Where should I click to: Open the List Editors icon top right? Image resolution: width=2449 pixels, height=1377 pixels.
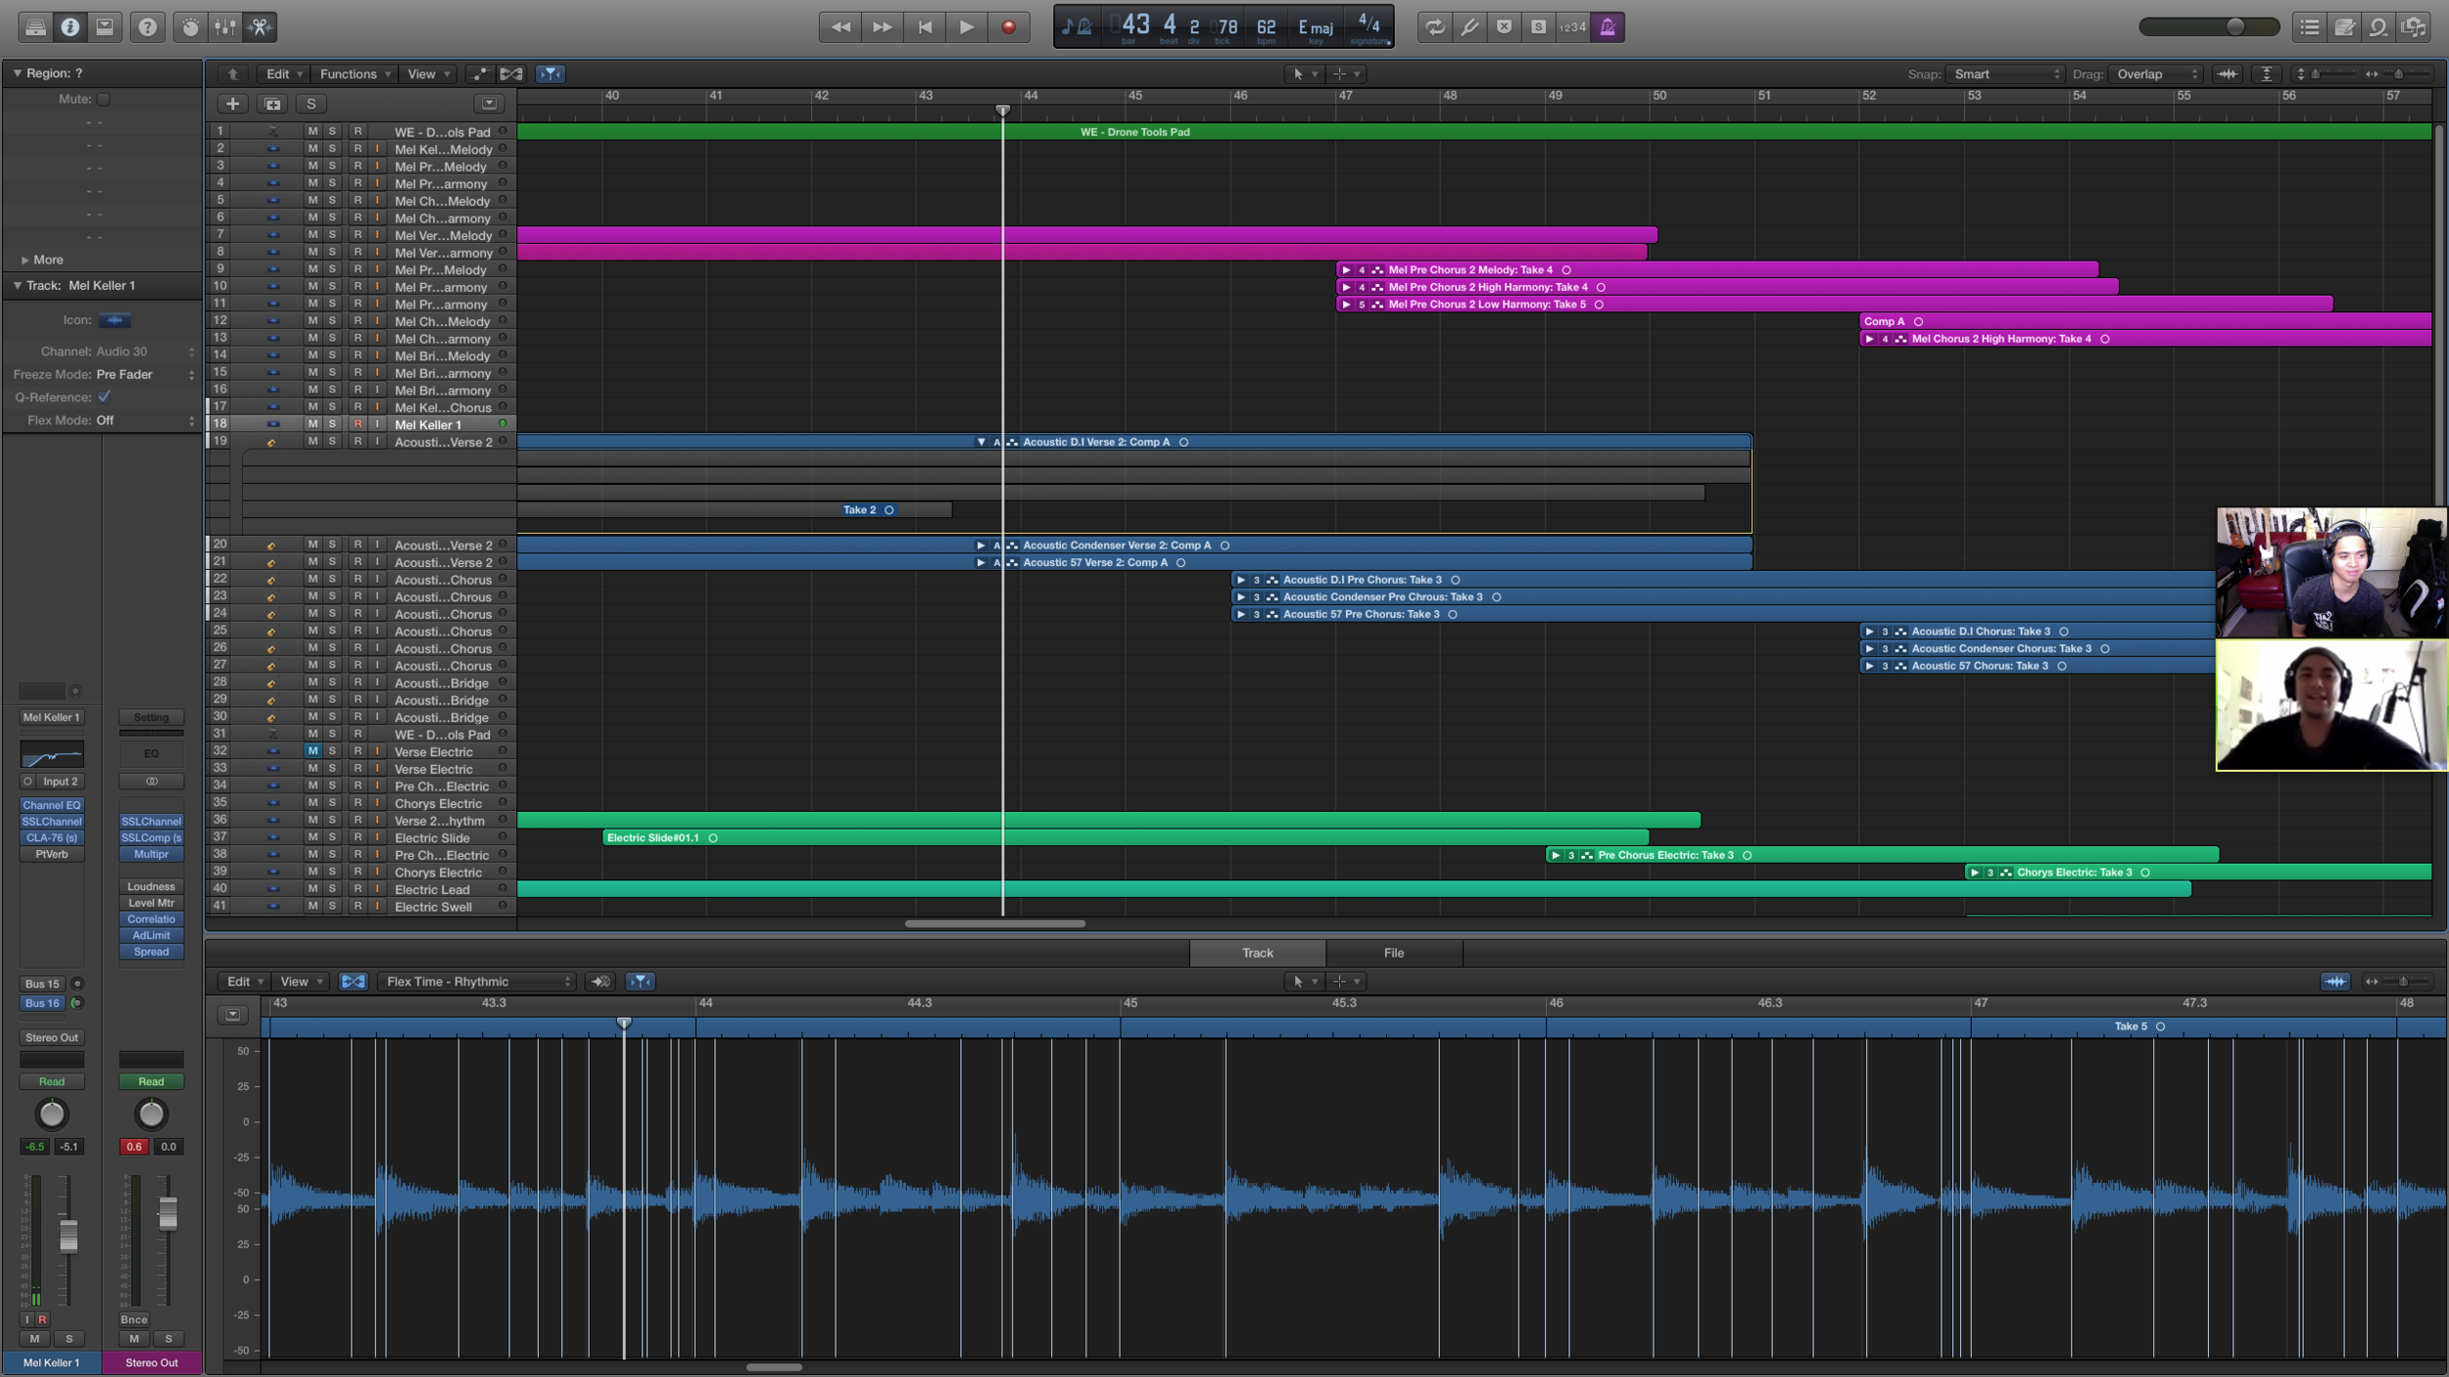2310,26
